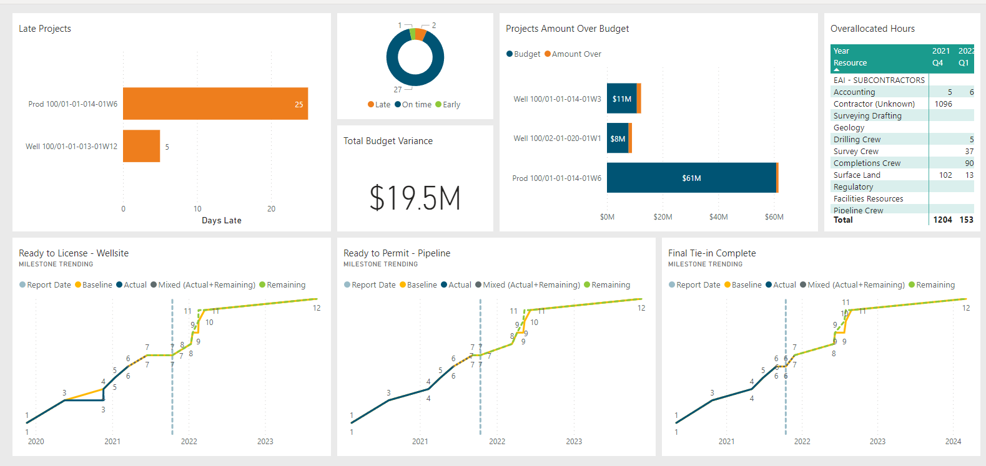The width and height of the screenshot is (986, 466).
Task: Select Contractor (Unknown) row in the table
Action: tap(874, 104)
